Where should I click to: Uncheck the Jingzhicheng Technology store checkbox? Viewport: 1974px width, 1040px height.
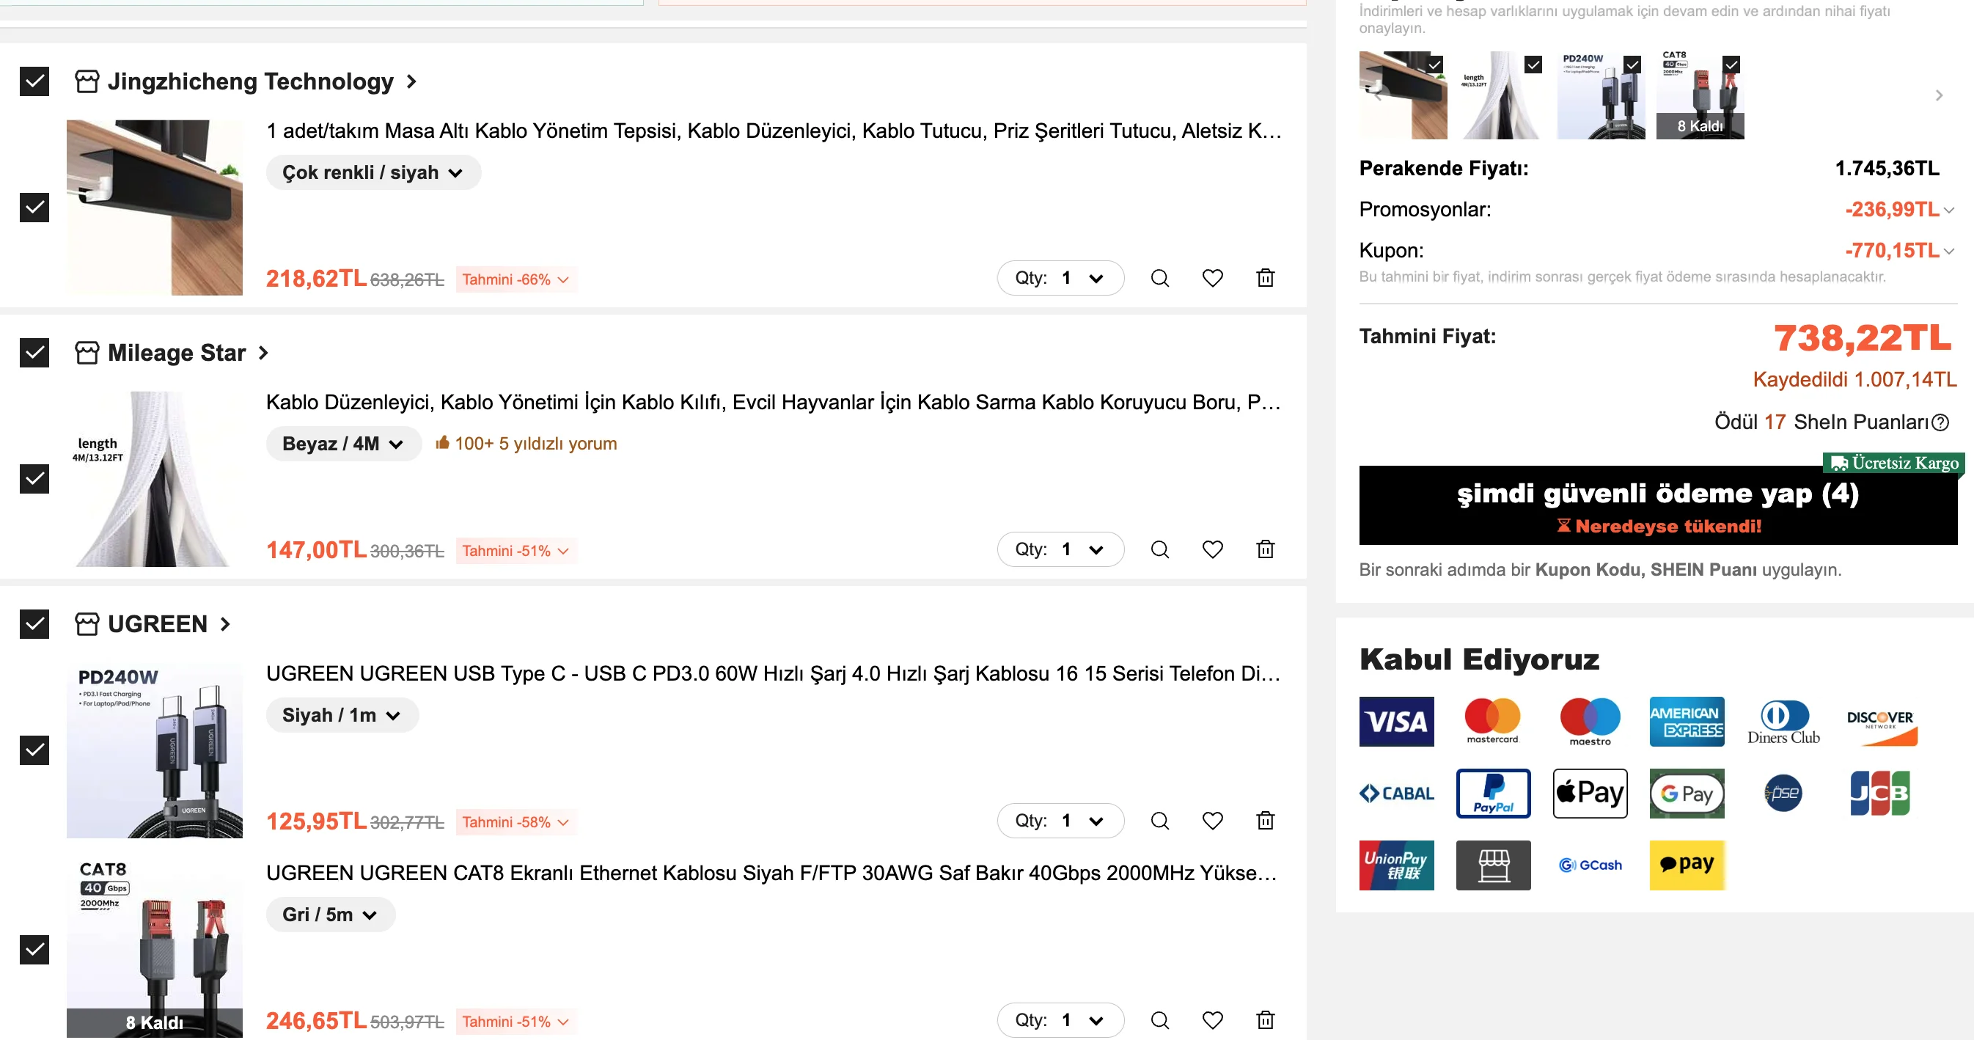coord(34,81)
